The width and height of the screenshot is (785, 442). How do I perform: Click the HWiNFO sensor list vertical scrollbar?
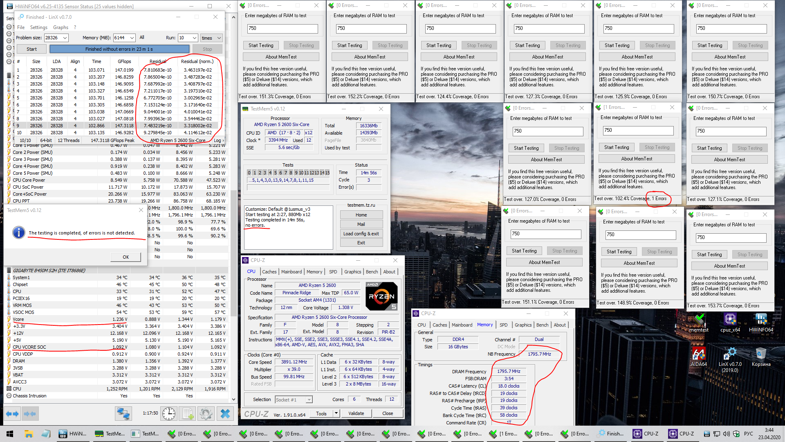233,254
